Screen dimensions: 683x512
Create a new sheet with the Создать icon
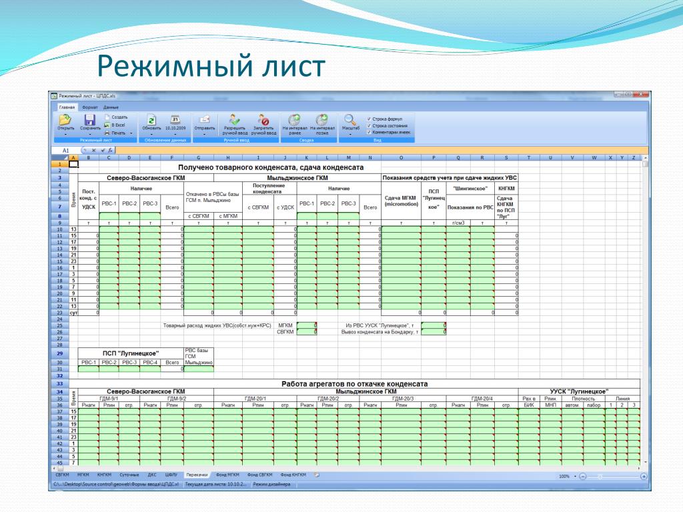(x=107, y=117)
